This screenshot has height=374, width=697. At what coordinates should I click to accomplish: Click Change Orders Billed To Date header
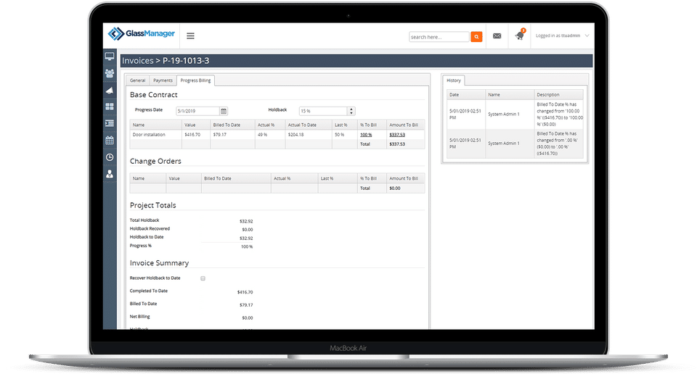click(236, 178)
